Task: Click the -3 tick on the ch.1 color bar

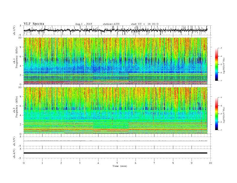Action: click(221, 48)
